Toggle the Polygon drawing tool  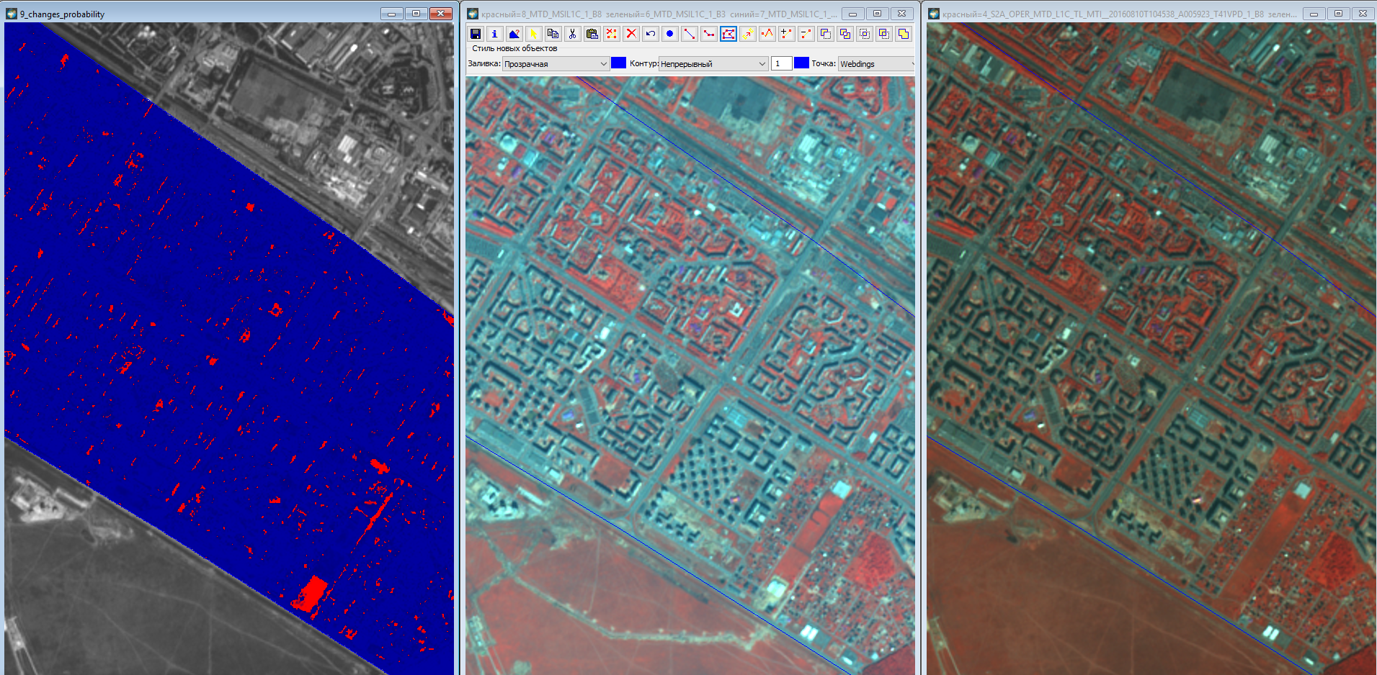coord(728,34)
